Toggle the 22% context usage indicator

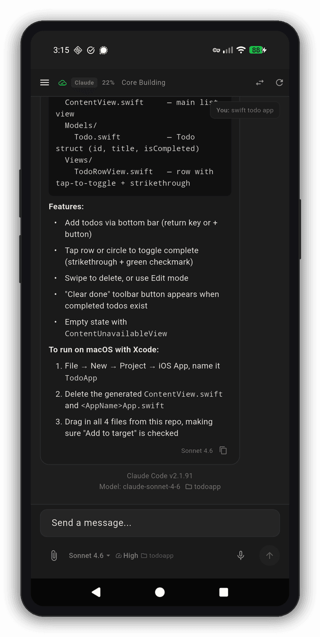(x=108, y=82)
